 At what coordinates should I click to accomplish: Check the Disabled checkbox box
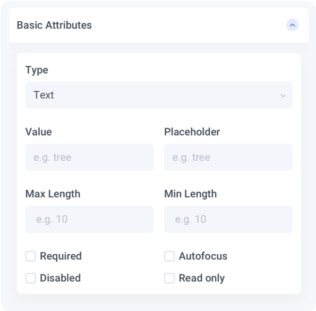[30, 278]
